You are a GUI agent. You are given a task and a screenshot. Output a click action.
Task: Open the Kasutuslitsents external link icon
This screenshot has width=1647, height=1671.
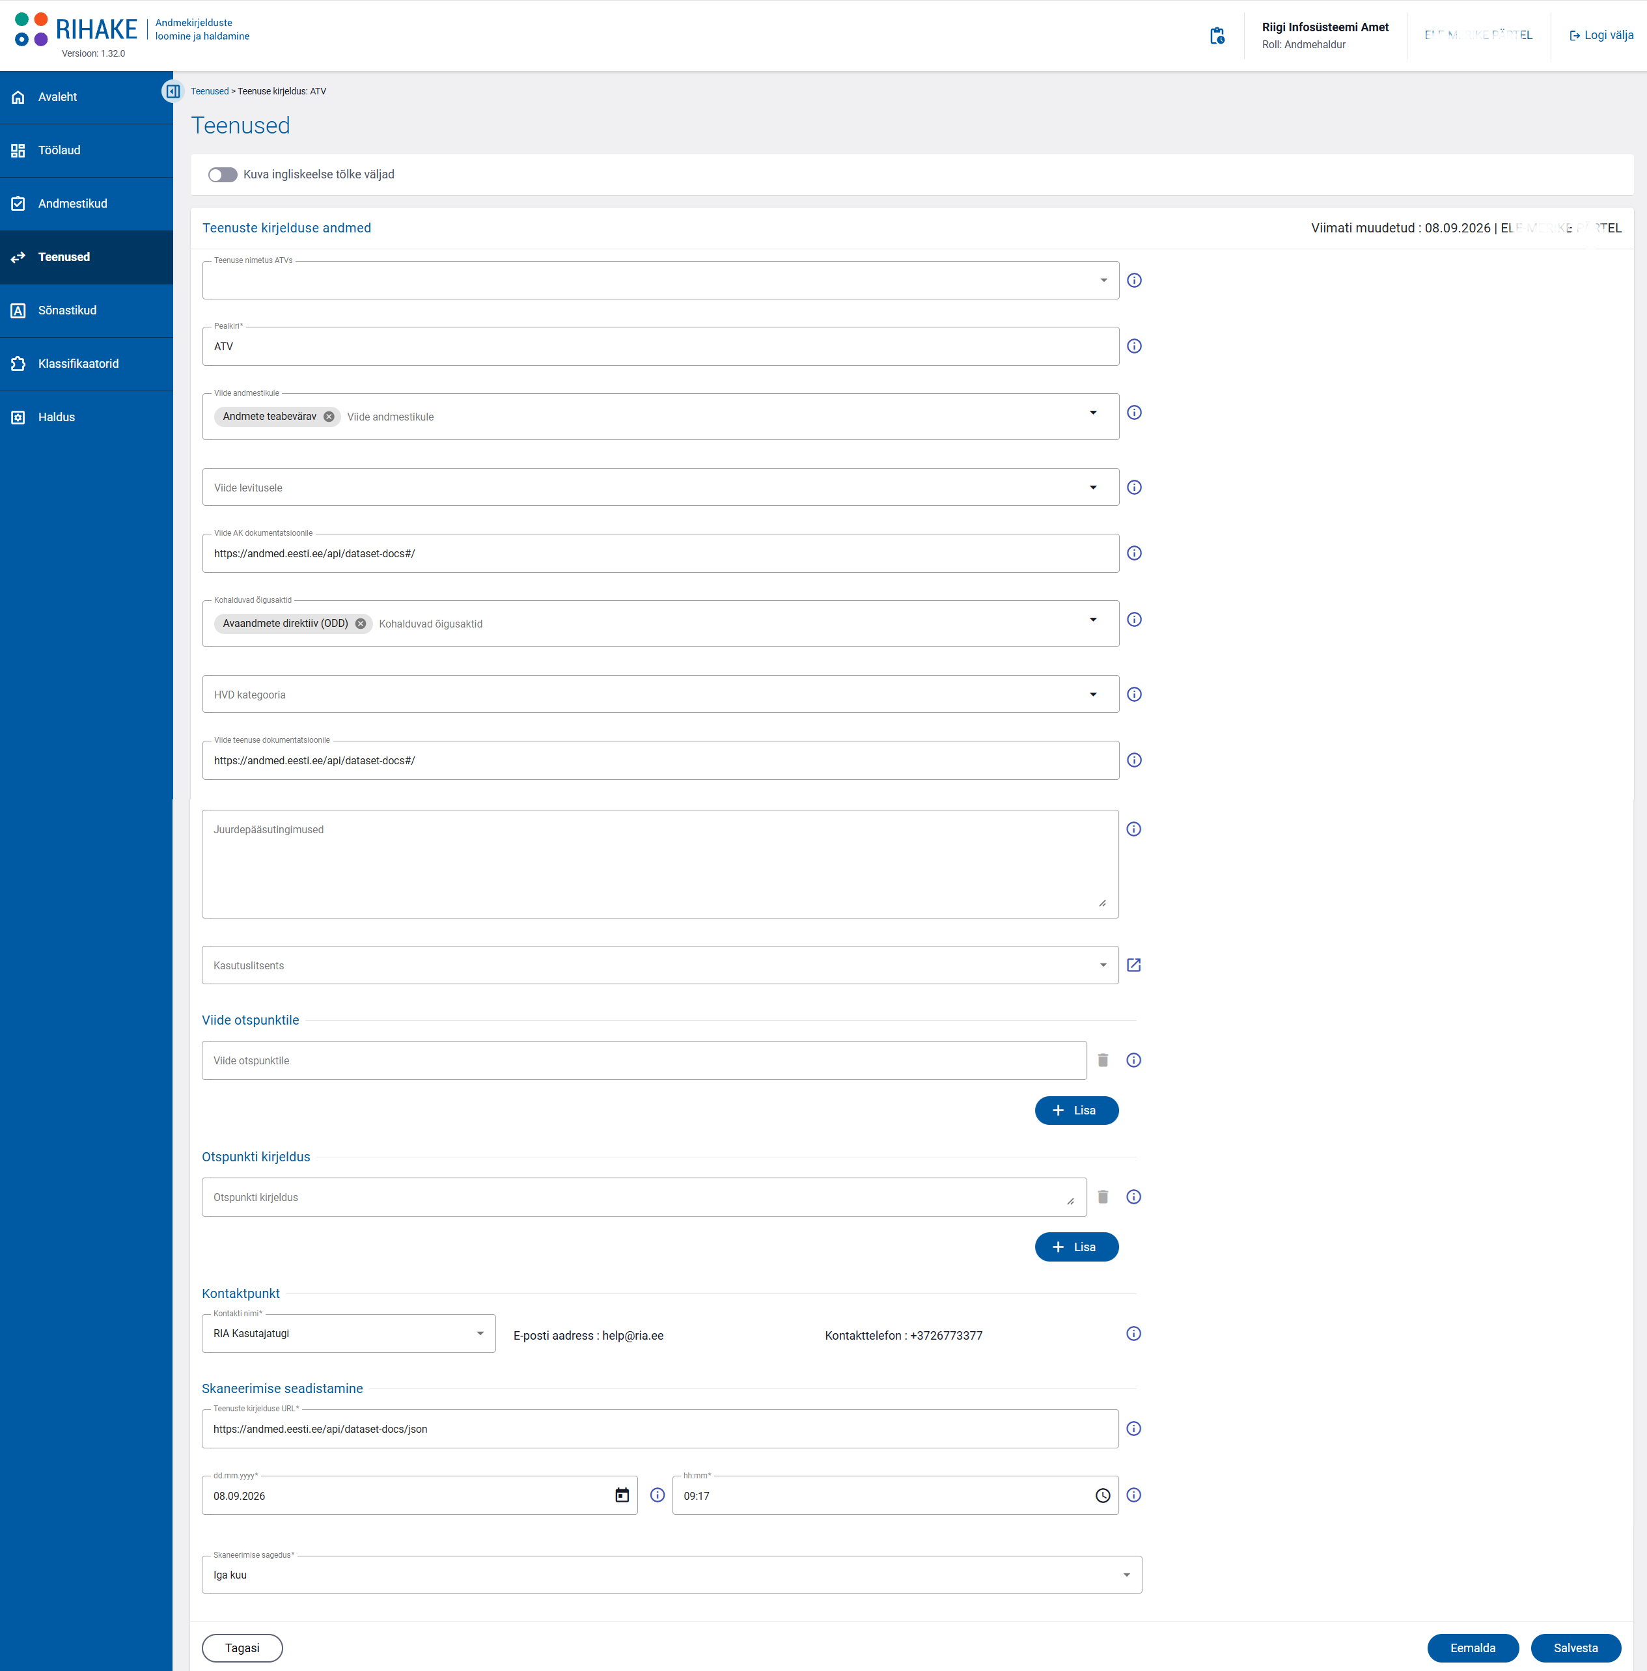pos(1133,964)
